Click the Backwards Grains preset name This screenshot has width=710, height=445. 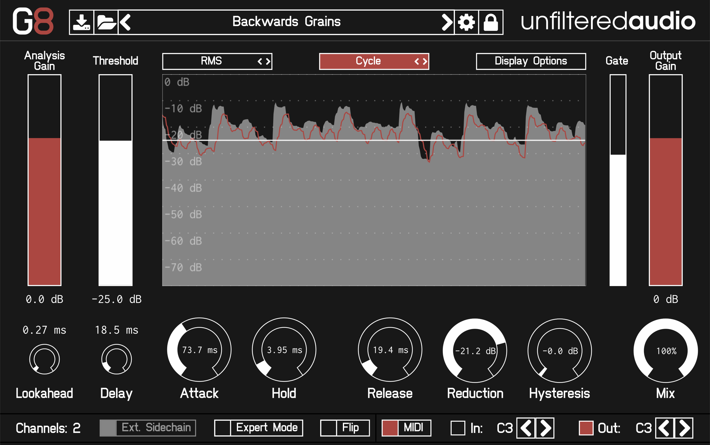pyautogui.click(x=287, y=21)
